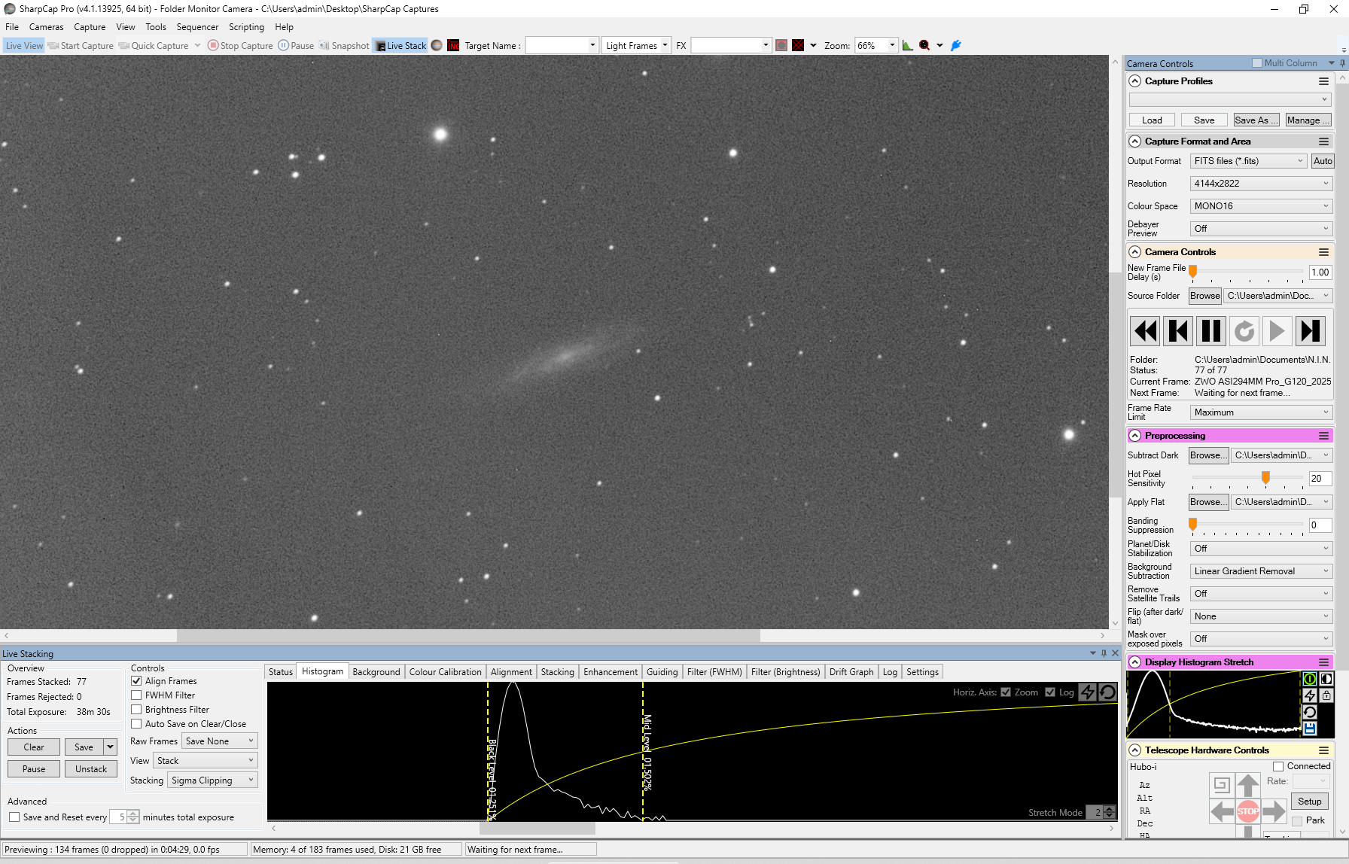
Task: Open the Output Format dropdown
Action: point(1248,161)
